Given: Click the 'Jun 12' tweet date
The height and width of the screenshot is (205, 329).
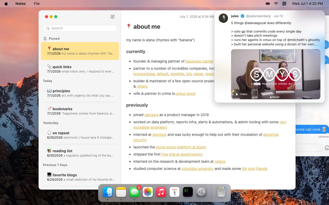Looking at the screenshot, I should (x=279, y=16).
